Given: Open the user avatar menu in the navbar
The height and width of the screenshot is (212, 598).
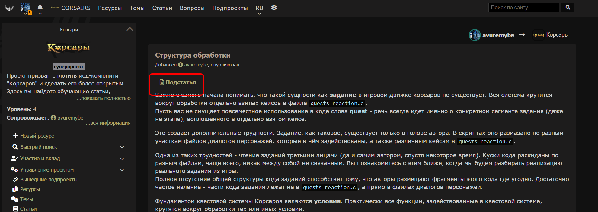Looking at the screenshot, I should click(26, 8).
